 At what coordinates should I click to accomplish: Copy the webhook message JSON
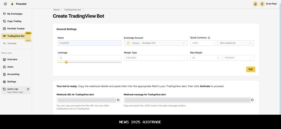point(252,100)
